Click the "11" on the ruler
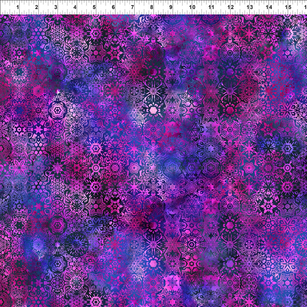Viewport: 307px width, 307px height. click(x=211, y=7)
